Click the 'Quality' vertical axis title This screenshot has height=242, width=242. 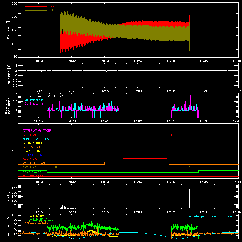[x=8, y=196]
